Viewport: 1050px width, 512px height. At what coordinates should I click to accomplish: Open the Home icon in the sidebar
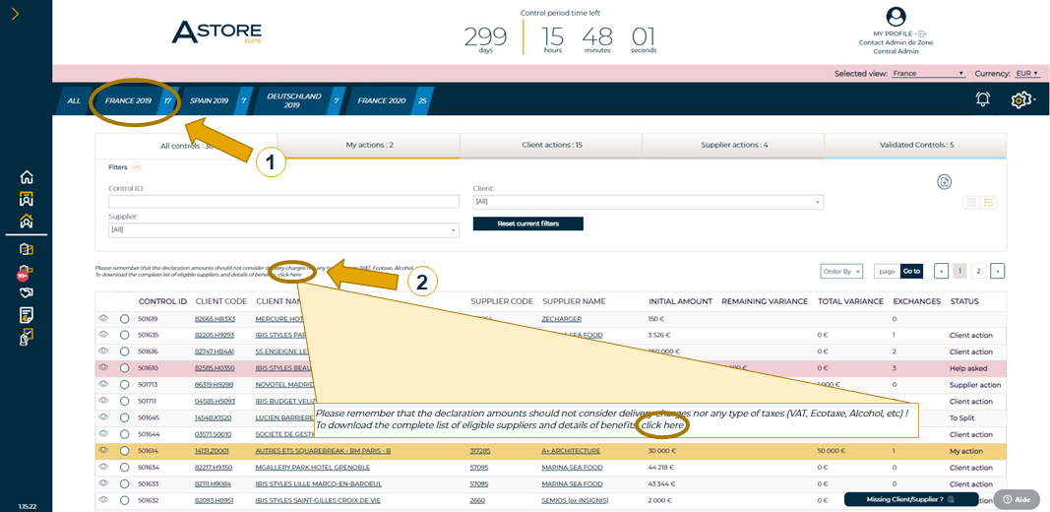(27, 177)
